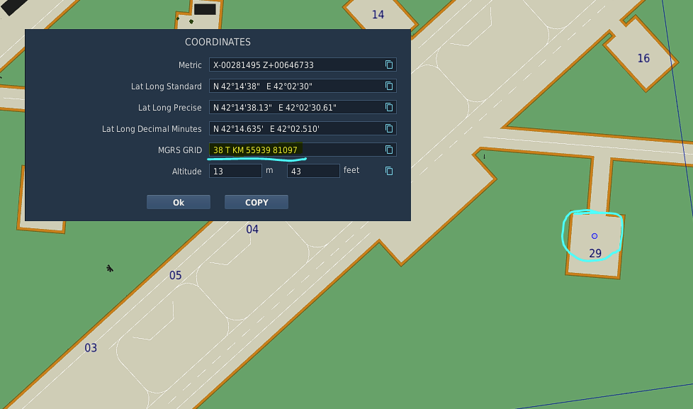This screenshot has width=693, height=409.
Task: Copy the Metric coordinates value
Action: [389, 65]
